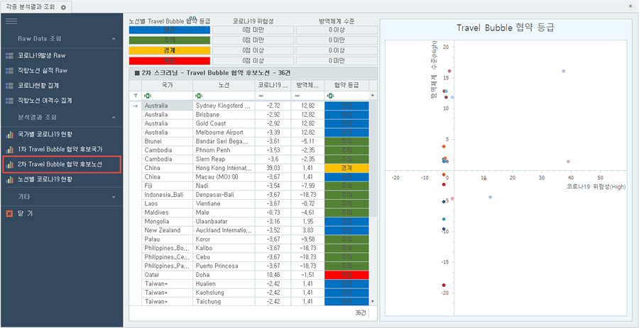This screenshot has width=639, height=328.
Task: Select the Koror route cell
Action: (x=224, y=239)
